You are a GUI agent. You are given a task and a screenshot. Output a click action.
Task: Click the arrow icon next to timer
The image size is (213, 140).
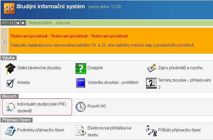pyautogui.click(x=17, y=23)
